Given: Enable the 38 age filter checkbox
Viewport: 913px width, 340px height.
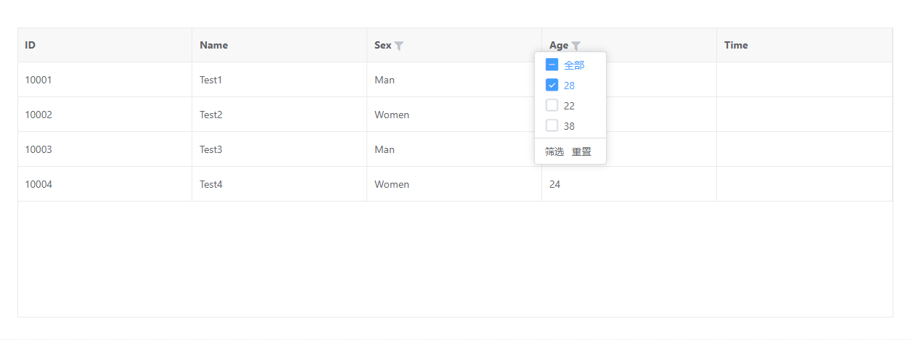Looking at the screenshot, I should [x=552, y=125].
